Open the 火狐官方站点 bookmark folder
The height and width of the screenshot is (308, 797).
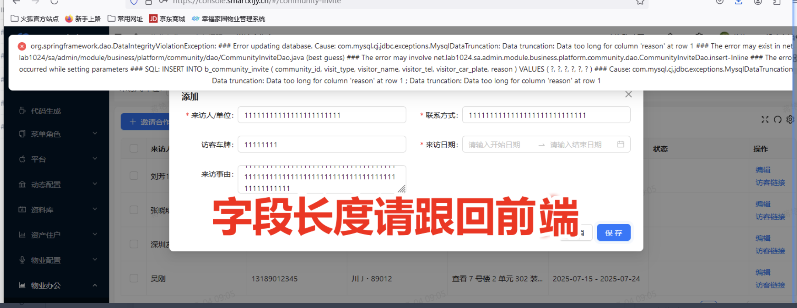pyautogui.click(x=35, y=19)
